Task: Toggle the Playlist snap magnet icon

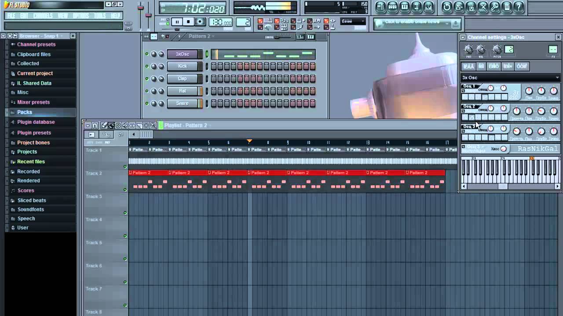Action: click(x=95, y=126)
